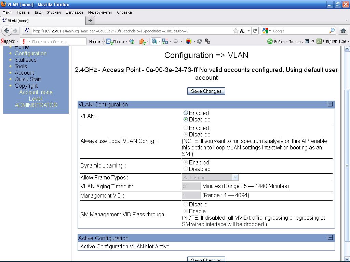Click the browser back arrow button

point(6,31)
